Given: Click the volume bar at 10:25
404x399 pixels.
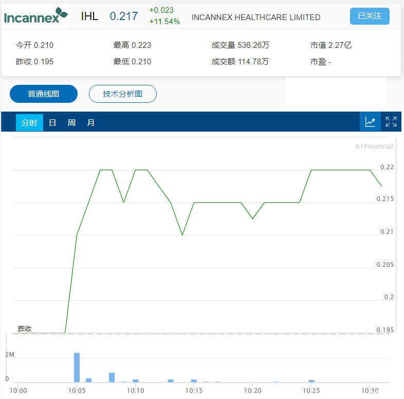Looking at the screenshot, I should [311, 381].
